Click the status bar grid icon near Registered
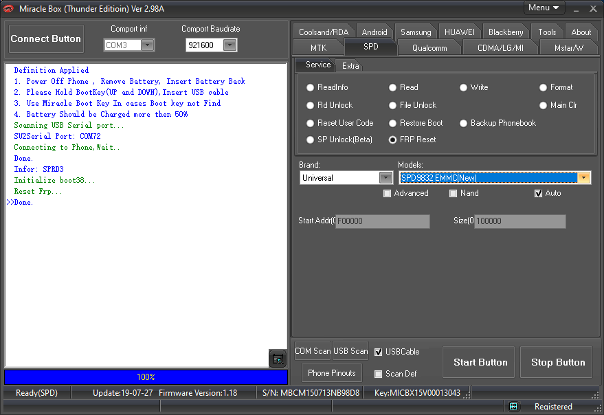 [513, 407]
